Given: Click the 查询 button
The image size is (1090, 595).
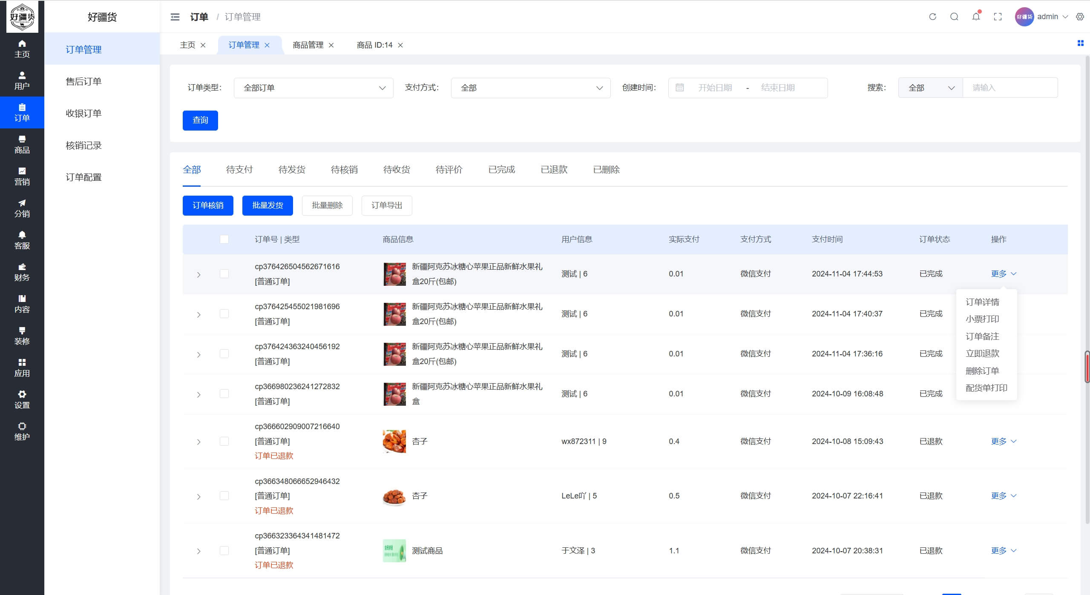Looking at the screenshot, I should (200, 120).
